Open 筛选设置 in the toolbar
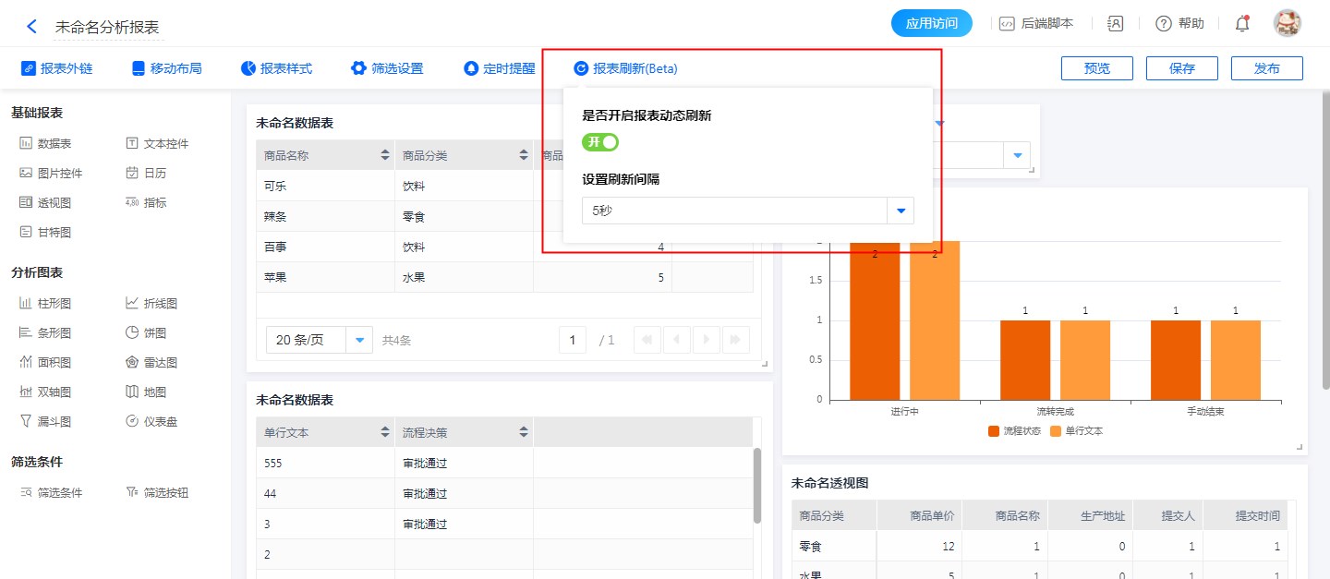Screen dimensions: 1330x579 [x=387, y=68]
